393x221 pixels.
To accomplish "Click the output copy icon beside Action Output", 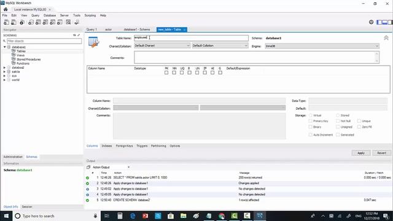I will (x=88, y=167).
